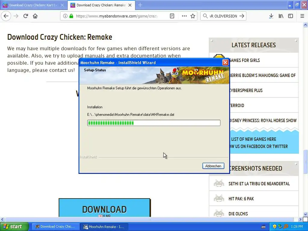The height and width of the screenshot is (231, 308).
Task: Click the browser forward arrow
Action: pos(16,16)
